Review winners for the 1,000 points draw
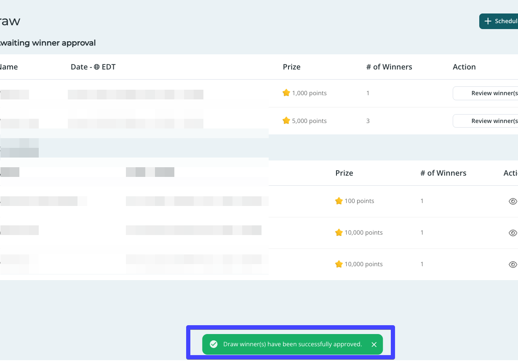The width and height of the screenshot is (518, 361). (x=485, y=93)
